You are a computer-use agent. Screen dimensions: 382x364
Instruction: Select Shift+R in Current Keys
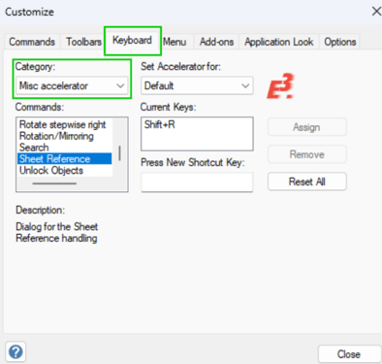point(160,124)
